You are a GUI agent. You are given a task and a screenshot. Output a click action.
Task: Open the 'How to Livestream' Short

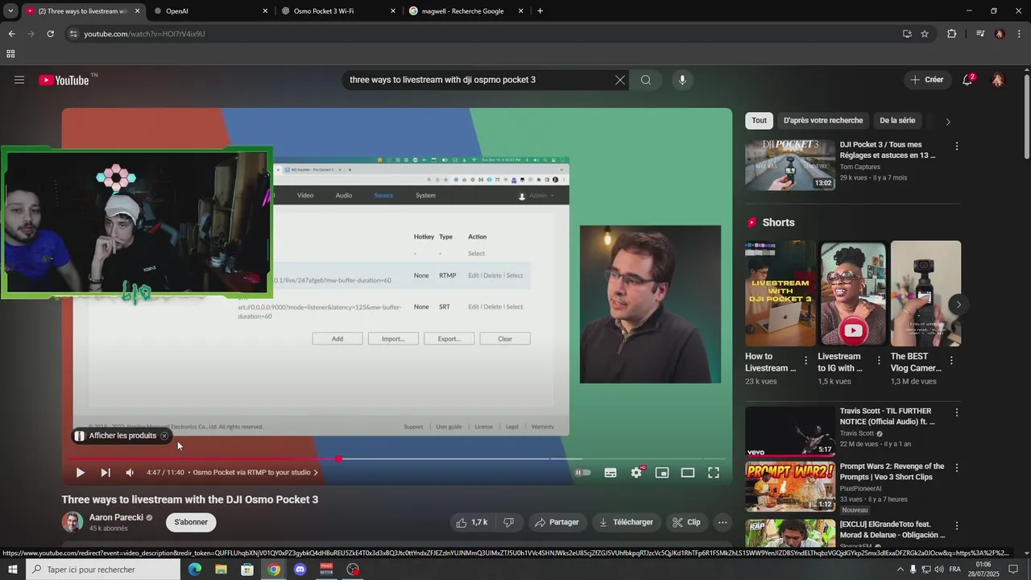click(x=780, y=293)
